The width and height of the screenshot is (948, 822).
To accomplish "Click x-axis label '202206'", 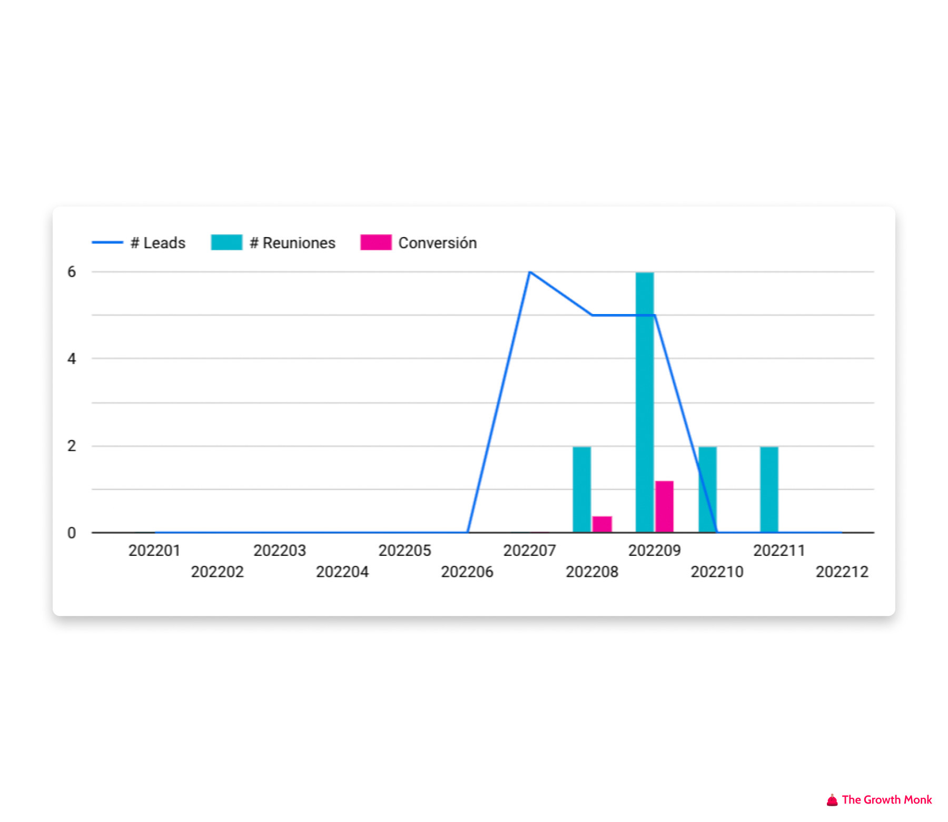I will tap(467, 572).
